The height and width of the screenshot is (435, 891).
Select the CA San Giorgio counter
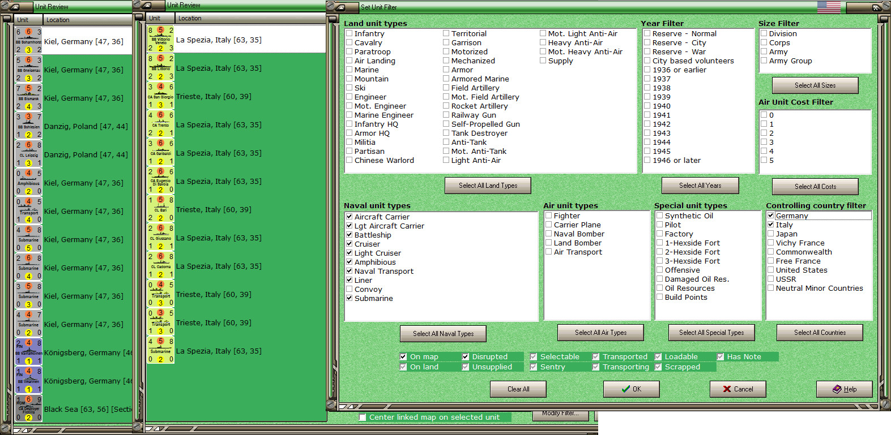coord(160,96)
